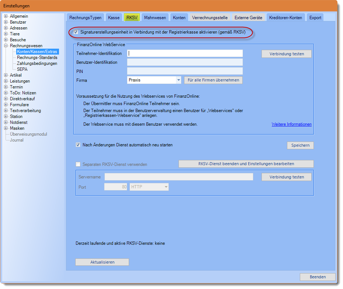Select Zahlungsbedingungen in the tree

pyautogui.click(x=37, y=63)
